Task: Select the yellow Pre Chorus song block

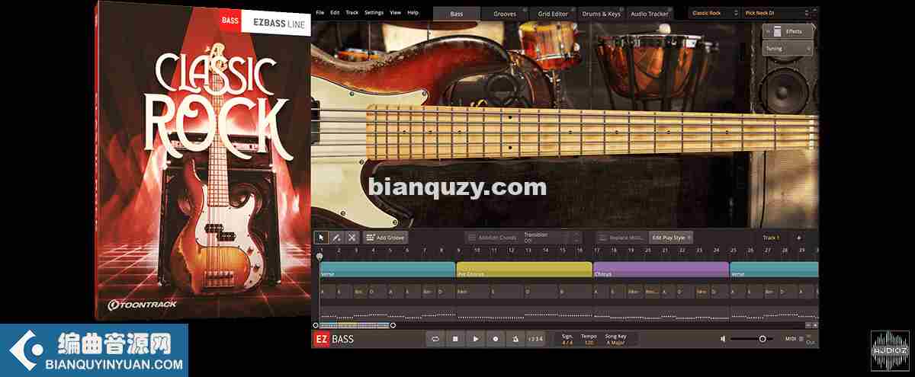Action: pos(524,270)
